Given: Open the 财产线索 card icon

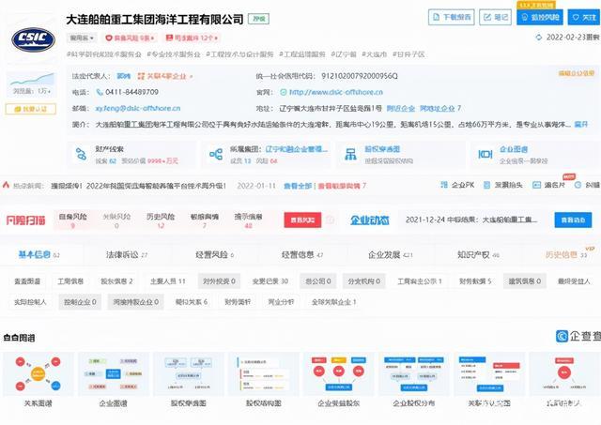Looking at the screenshot, I should click(81, 154).
